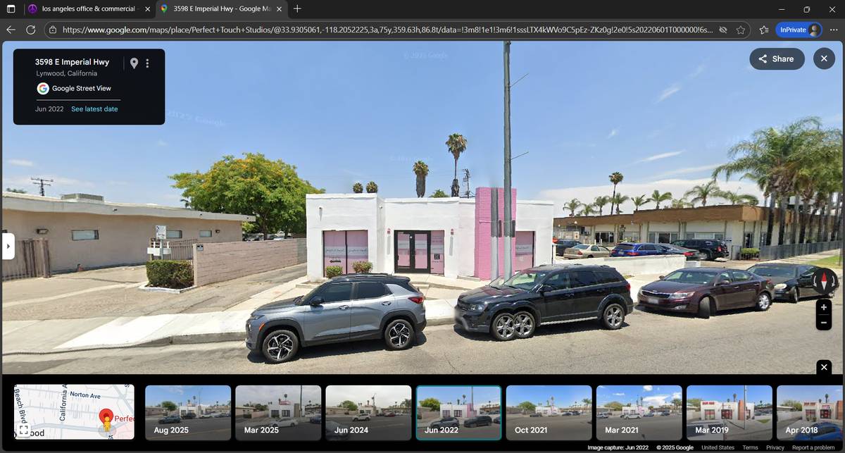The image size is (845, 453).
Task: Add this page to favorites star
Action: (x=741, y=30)
